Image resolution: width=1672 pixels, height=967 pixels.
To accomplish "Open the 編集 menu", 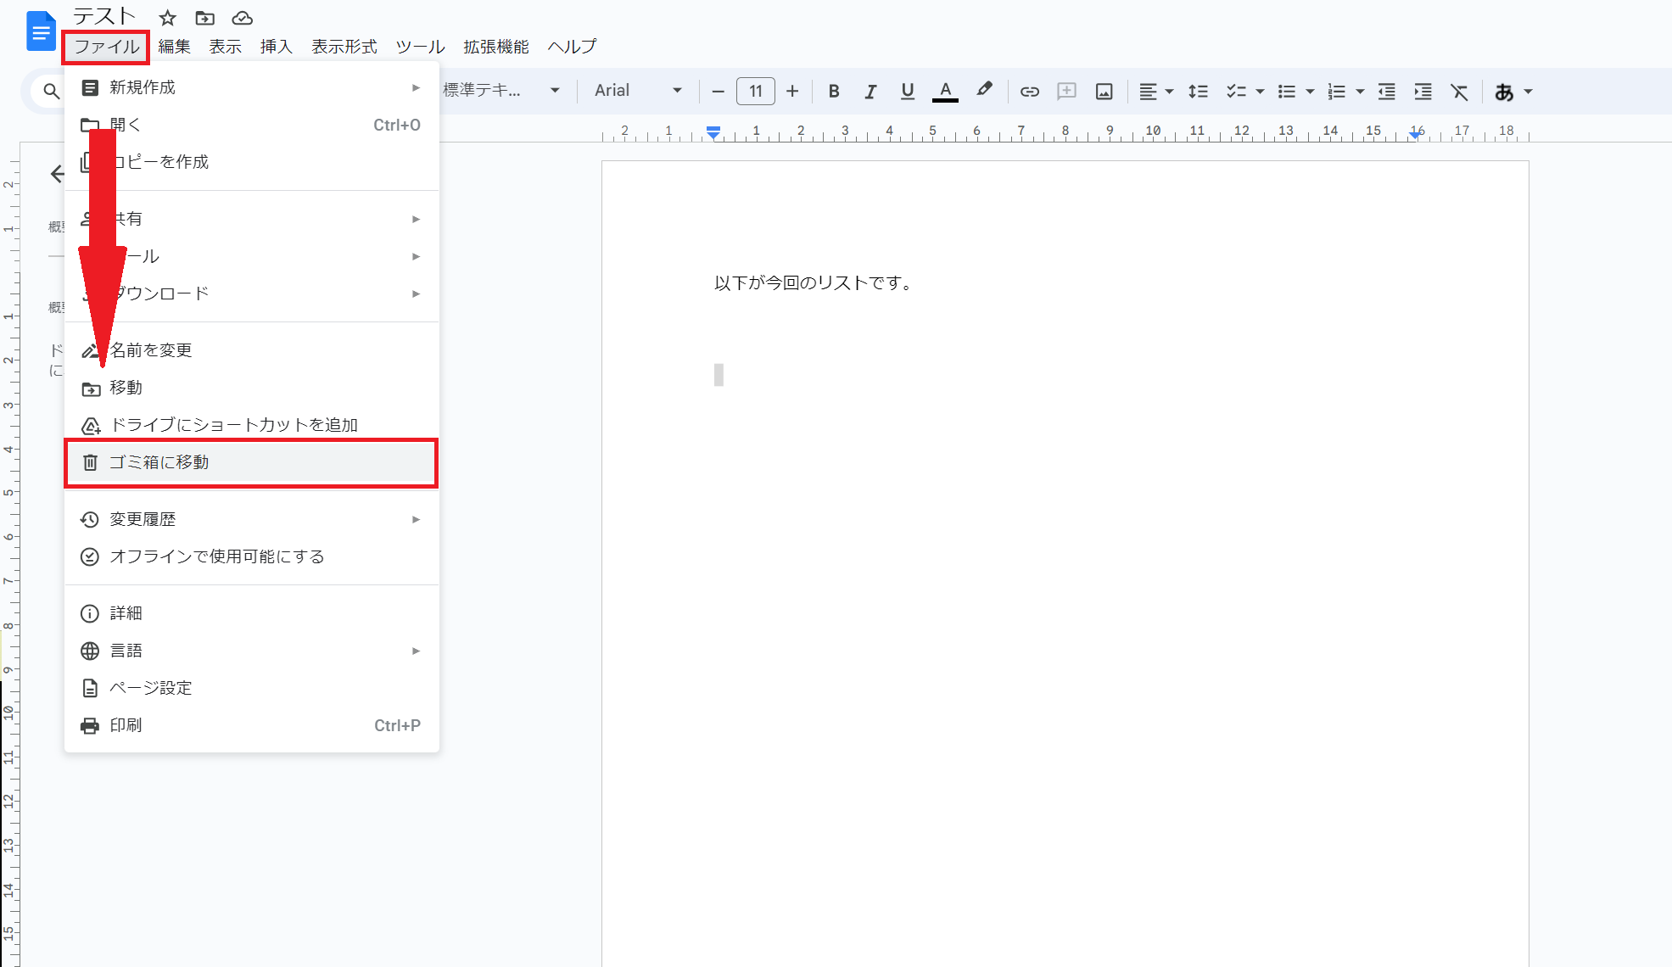I will 174,47.
